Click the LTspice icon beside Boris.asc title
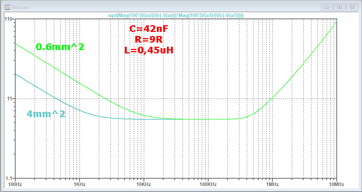The image size is (362, 192). (7, 7)
